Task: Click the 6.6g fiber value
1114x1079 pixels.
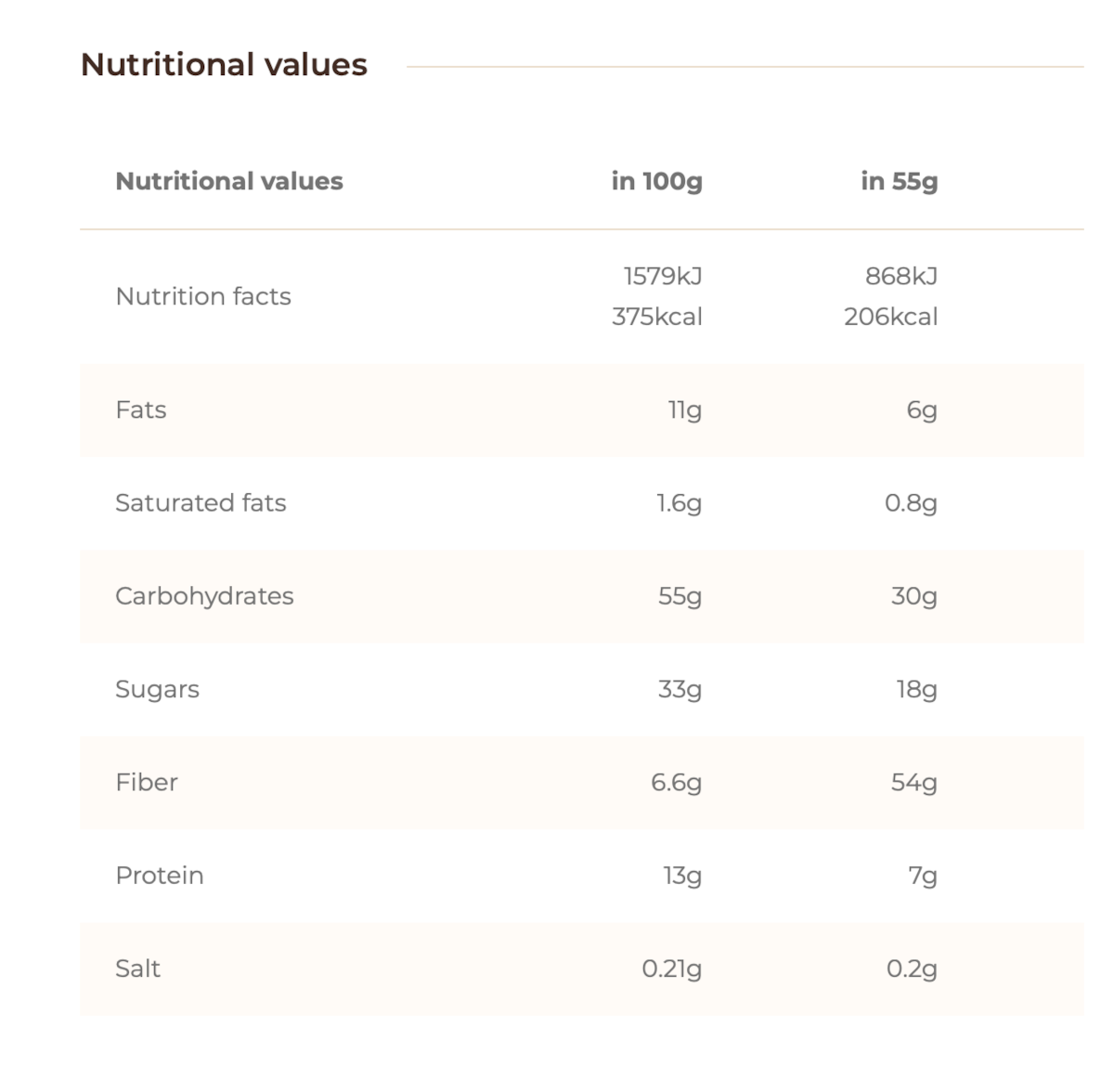Action: click(x=676, y=782)
